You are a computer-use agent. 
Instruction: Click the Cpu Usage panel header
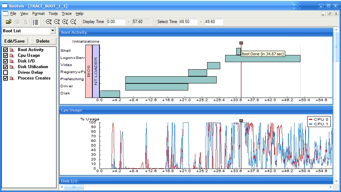(x=196, y=110)
